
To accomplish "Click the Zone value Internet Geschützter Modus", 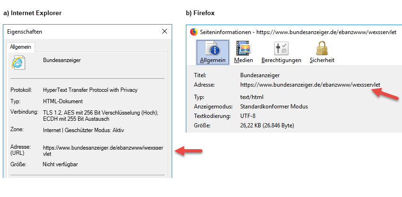I will 84,130.
